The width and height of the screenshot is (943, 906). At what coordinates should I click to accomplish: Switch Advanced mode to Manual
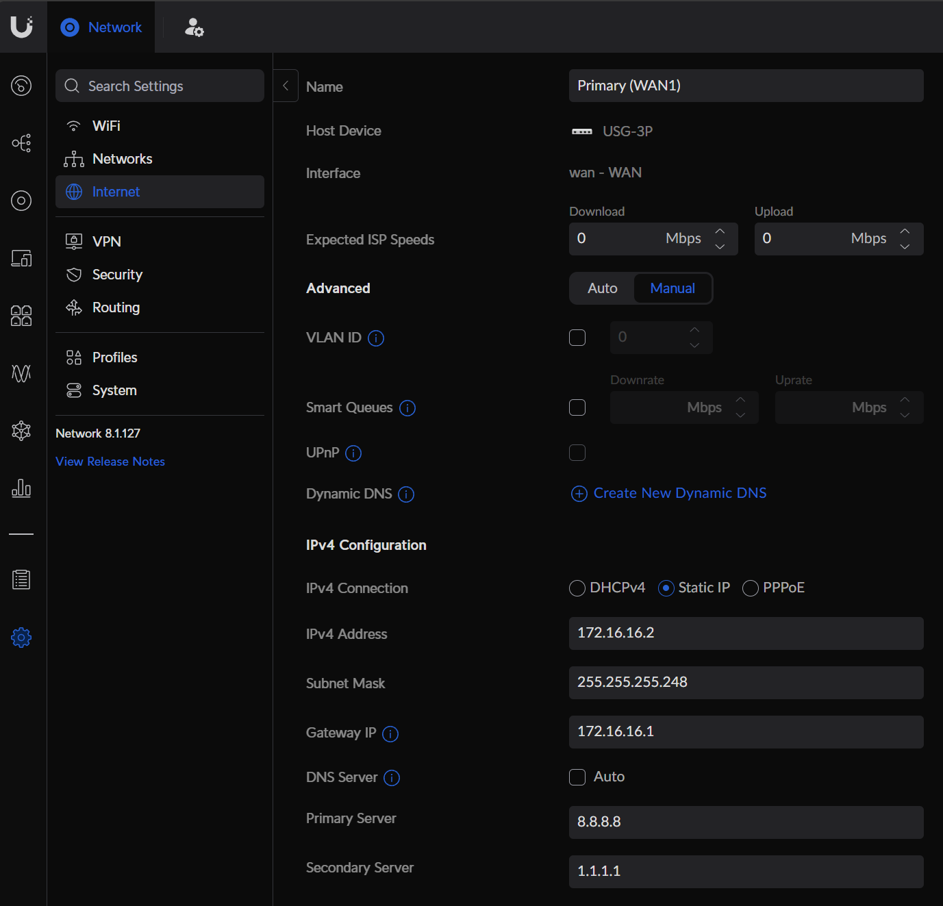point(672,288)
